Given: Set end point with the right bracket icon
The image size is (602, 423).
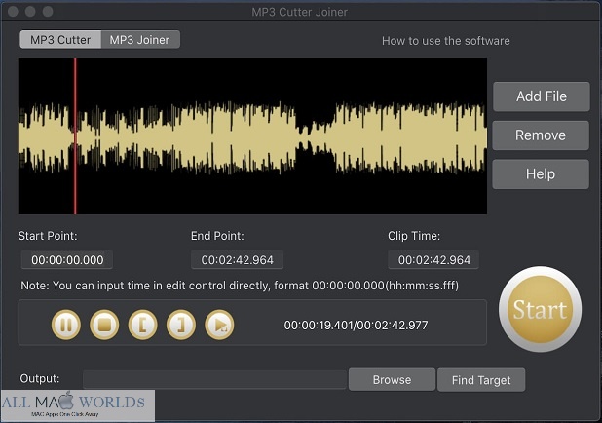Looking at the screenshot, I should pyautogui.click(x=181, y=325).
